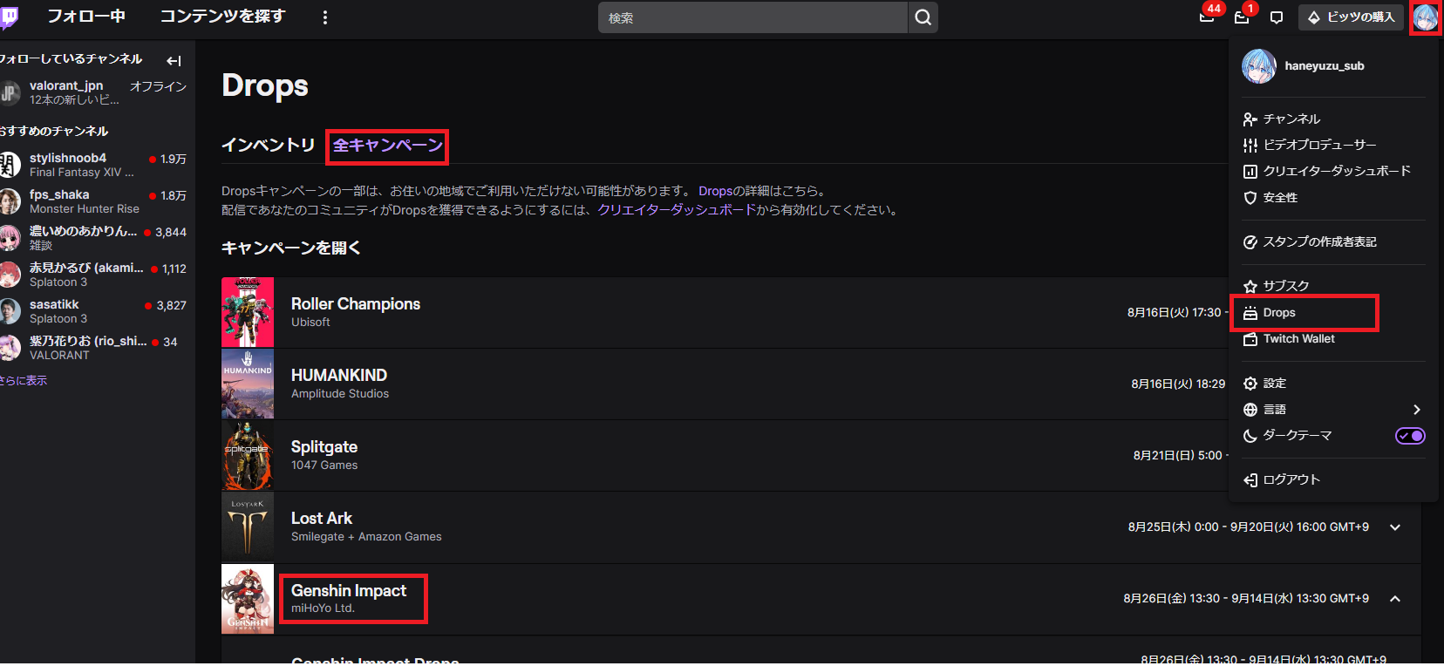Click the 設定 gear icon

(1250, 384)
